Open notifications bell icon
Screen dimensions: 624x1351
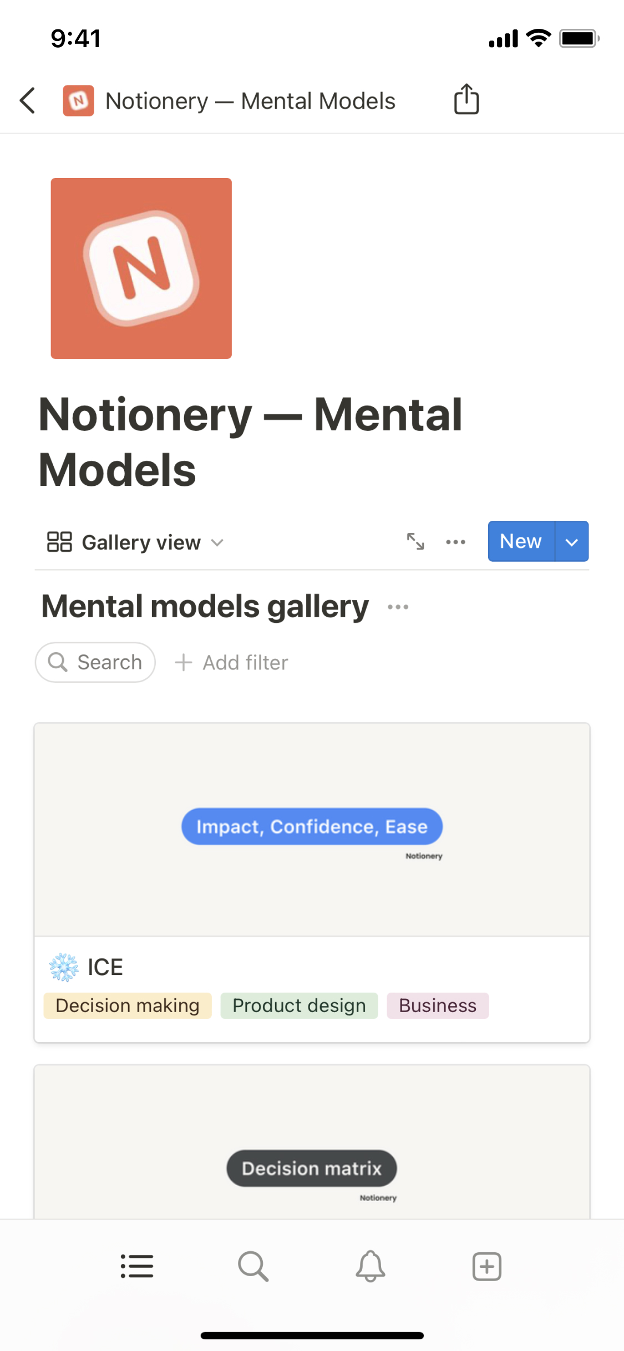370,1266
